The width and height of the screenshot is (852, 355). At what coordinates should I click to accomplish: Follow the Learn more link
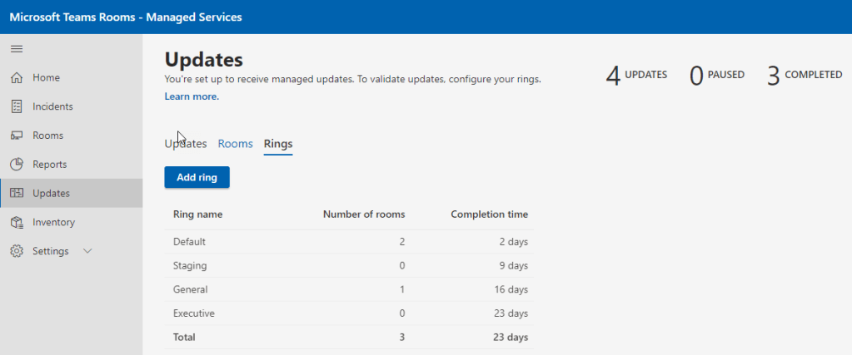[192, 96]
